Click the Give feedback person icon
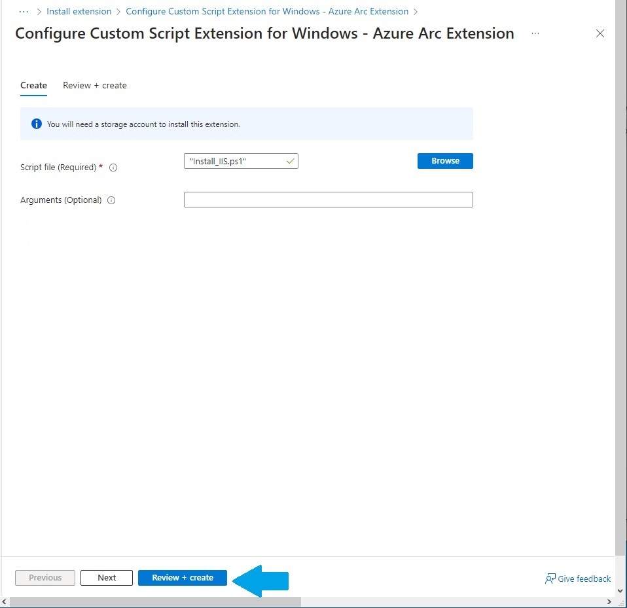Screen dimensions: 627x608 tap(550, 579)
